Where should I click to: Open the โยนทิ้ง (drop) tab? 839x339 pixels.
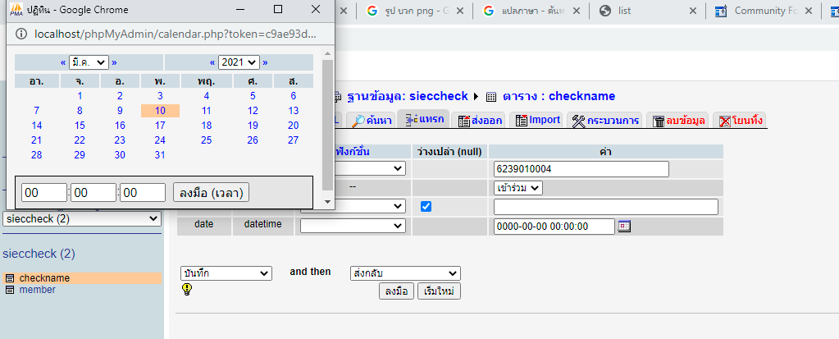click(741, 120)
